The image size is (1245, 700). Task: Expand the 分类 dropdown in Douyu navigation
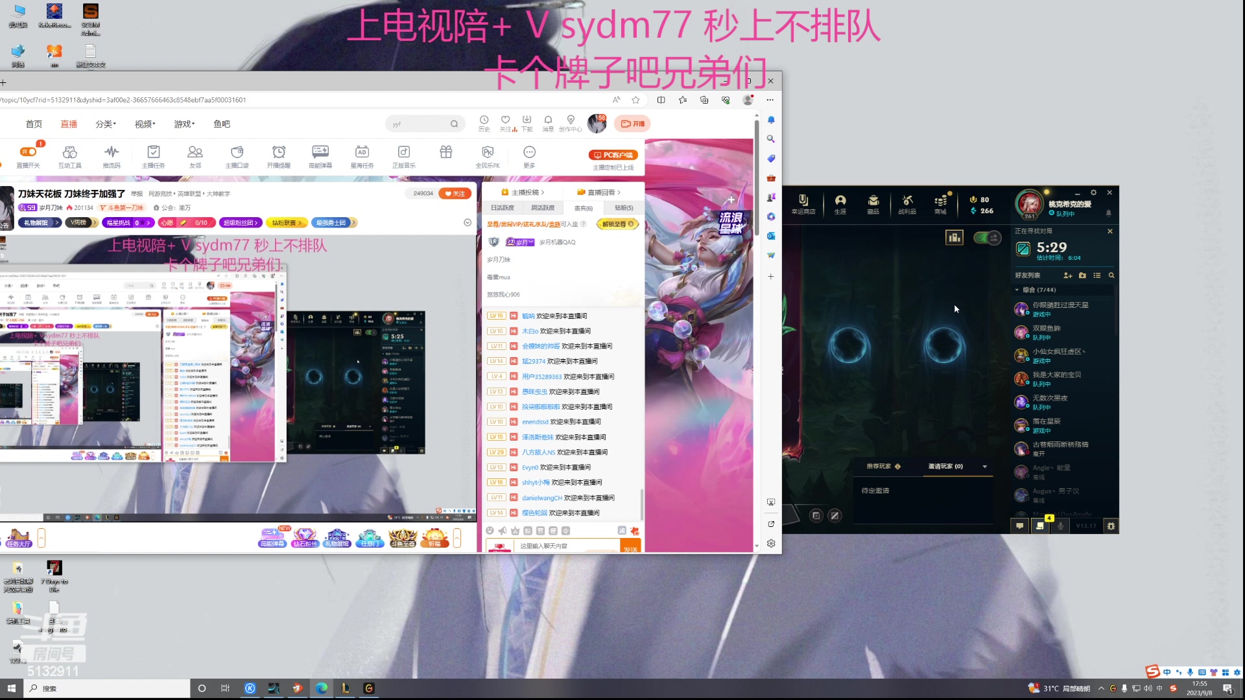click(x=106, y=124)
